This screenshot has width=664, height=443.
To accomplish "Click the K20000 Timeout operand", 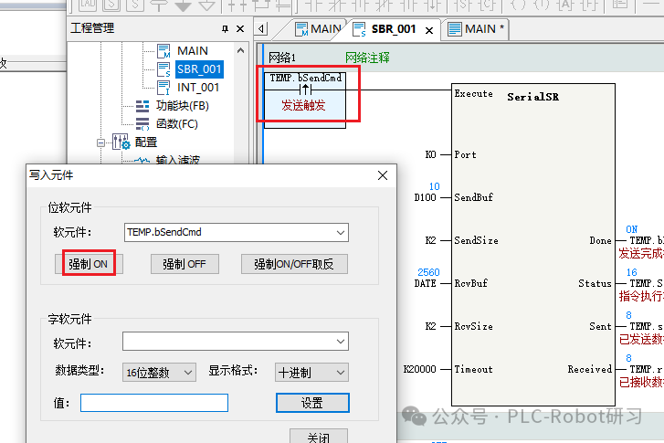I will pos(419,369).
